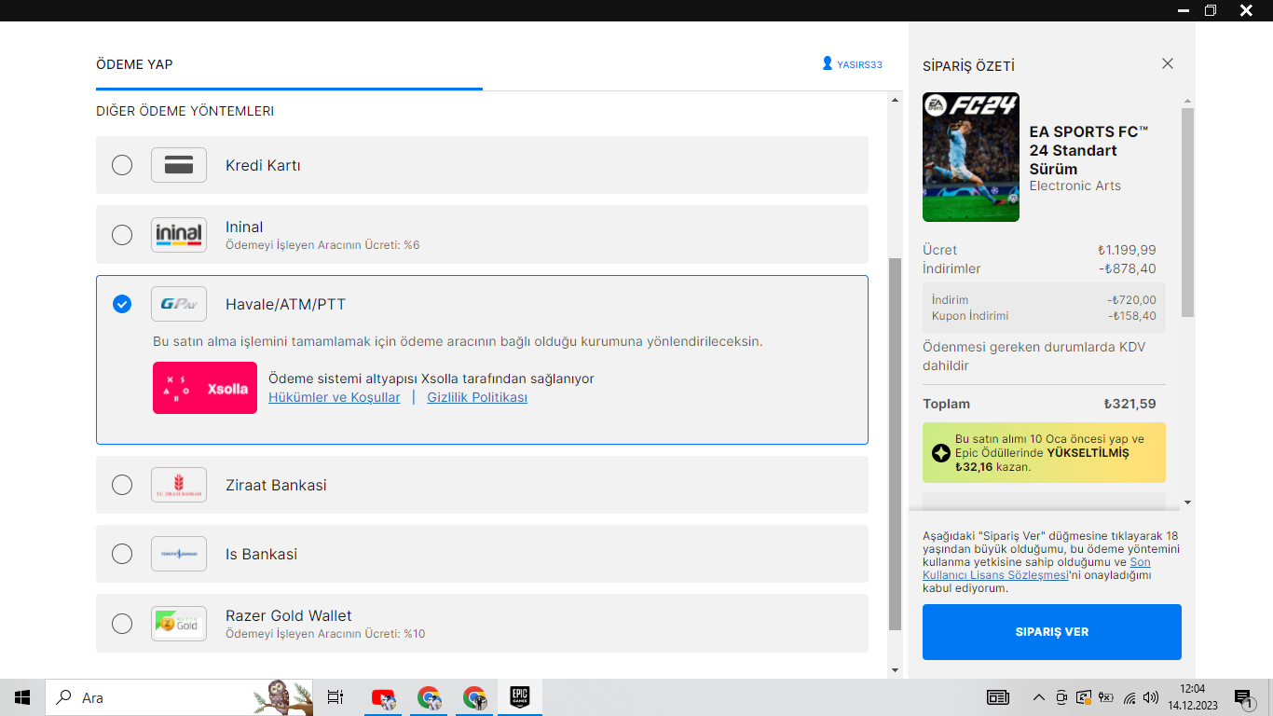Click the volume speaker tray icon

[x=1151, y=697]
